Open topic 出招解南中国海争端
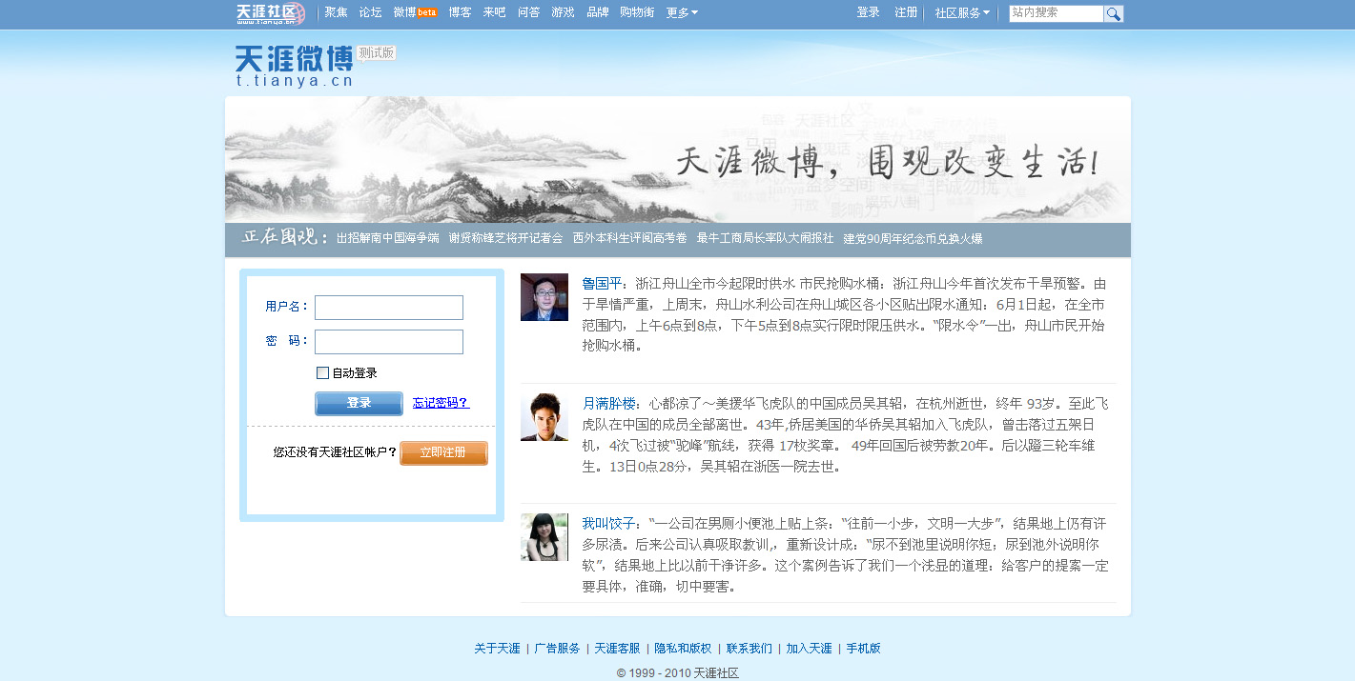Screen dimensions: 1355x681 point(387,239)
